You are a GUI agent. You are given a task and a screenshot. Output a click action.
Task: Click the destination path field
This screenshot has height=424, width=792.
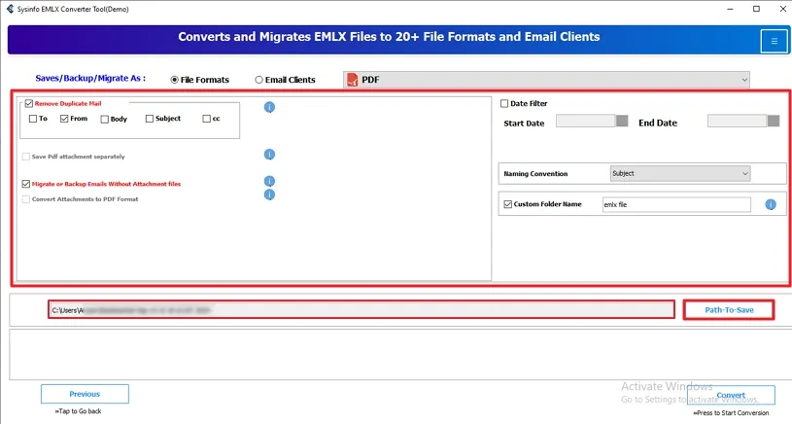click(362, 310)
